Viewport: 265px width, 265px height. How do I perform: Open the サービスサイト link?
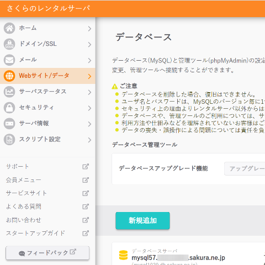point(26,193)
